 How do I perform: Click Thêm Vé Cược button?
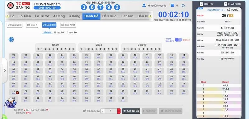point(171,111)
